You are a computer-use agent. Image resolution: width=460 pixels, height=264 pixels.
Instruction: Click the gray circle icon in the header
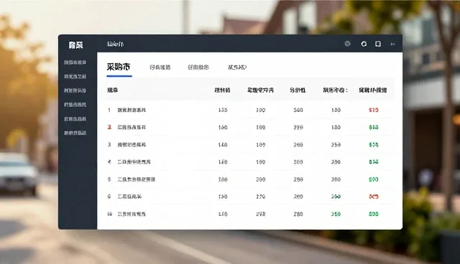[x=348, y=44]
